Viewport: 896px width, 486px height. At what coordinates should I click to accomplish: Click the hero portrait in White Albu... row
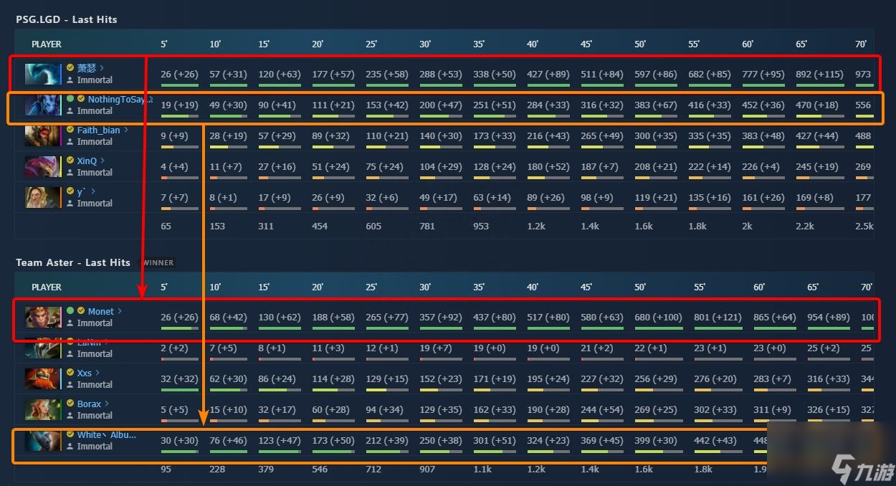[43, 440]
